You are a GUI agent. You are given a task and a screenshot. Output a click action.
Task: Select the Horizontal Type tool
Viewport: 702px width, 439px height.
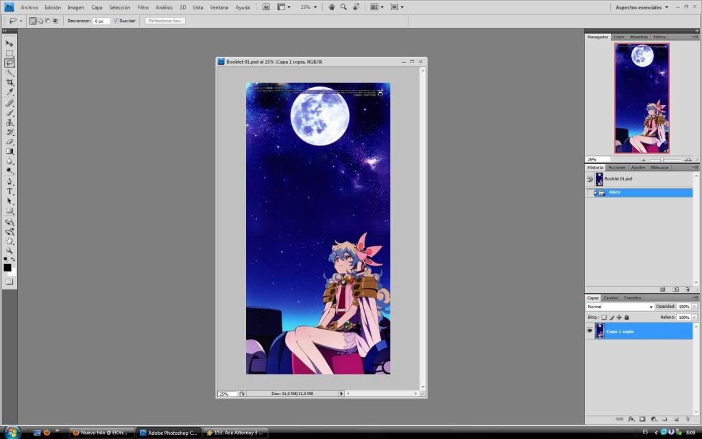pos(10,191)
